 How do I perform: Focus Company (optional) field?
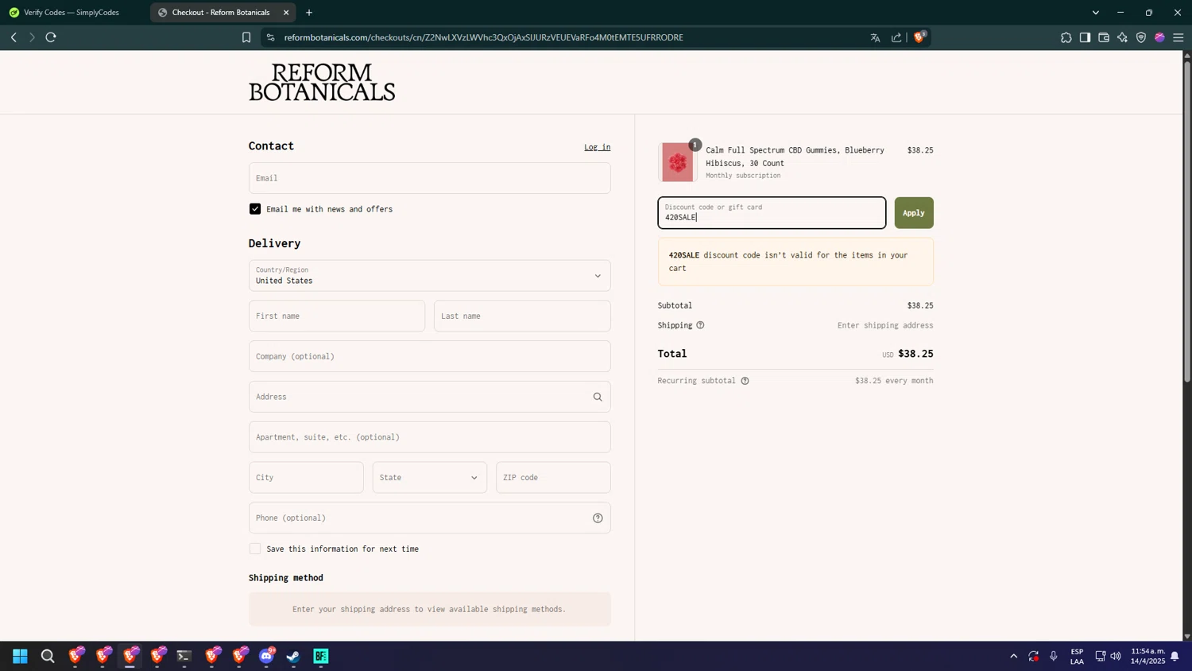(x=429, y=357)
